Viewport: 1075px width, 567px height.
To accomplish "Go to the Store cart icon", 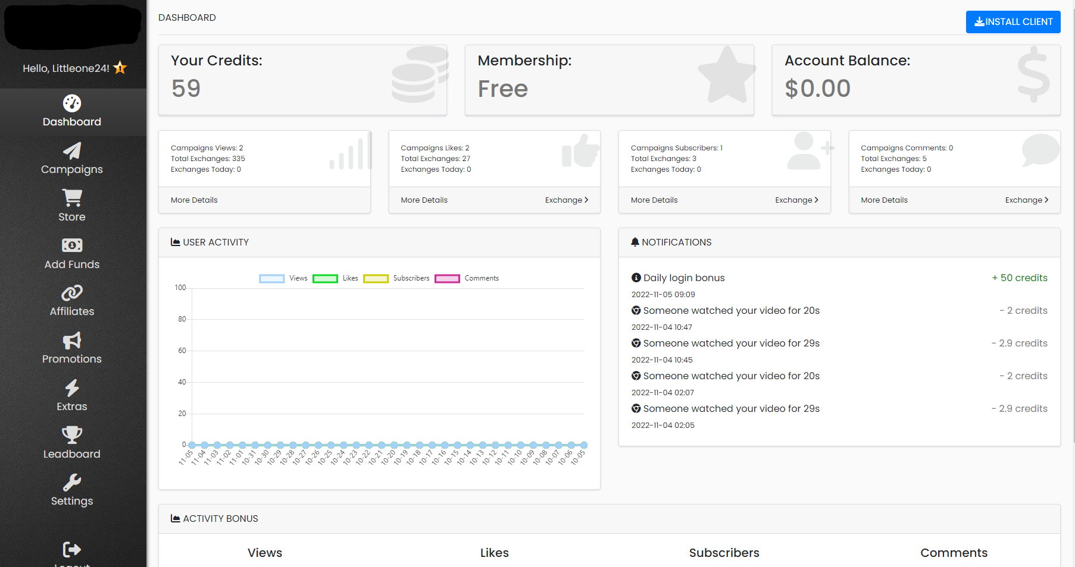I will 72,198.
